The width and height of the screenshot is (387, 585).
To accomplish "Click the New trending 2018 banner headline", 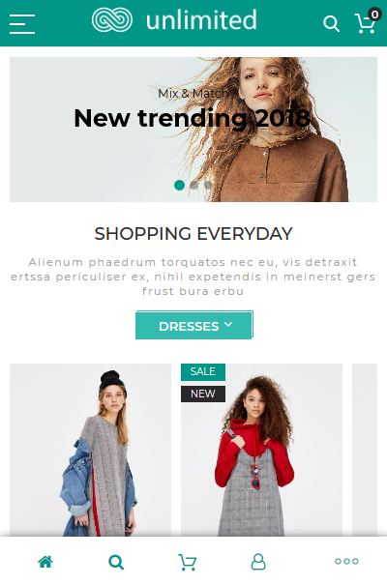I will pos(192,118).
